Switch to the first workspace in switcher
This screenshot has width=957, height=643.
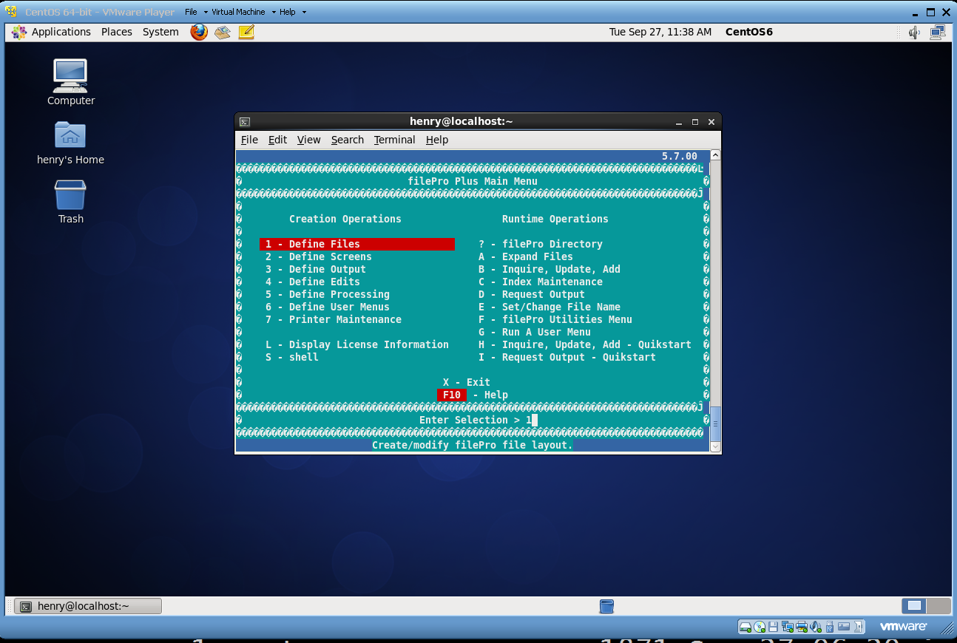pos(914,606)
